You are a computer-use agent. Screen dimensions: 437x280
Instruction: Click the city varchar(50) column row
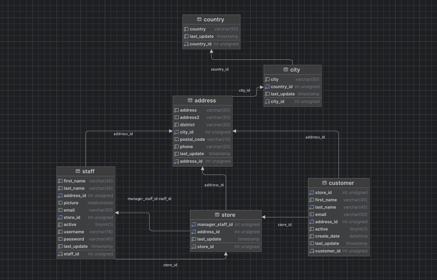coord(293,79)
